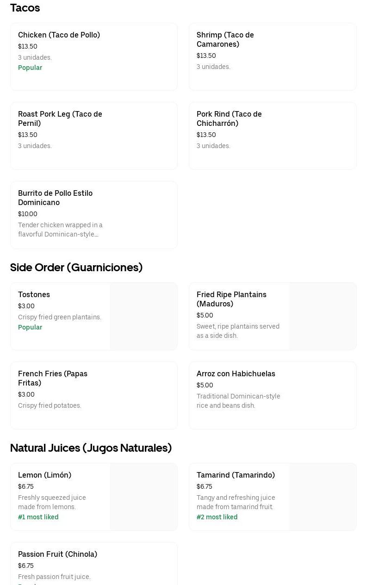372x585 pixels.
Task: Choose Pork Rind (Taco de Chicharrón)
Action: click(229, 119)
